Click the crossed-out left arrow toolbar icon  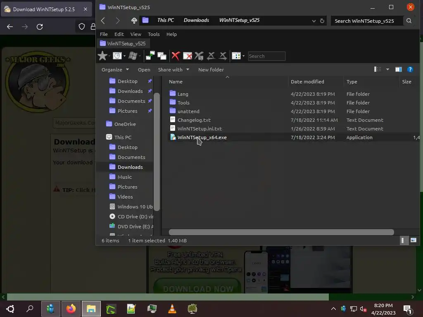pos(211,56)
